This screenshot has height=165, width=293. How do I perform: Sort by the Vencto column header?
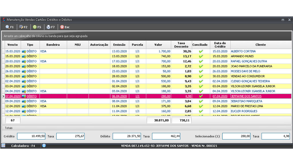click(13, 45)
